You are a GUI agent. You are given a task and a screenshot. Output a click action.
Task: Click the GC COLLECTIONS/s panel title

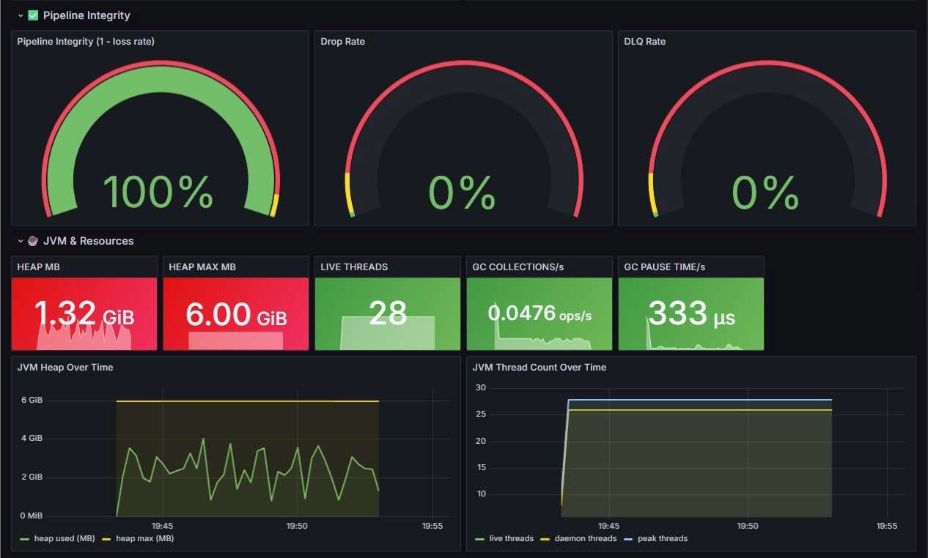click(518, 267)
